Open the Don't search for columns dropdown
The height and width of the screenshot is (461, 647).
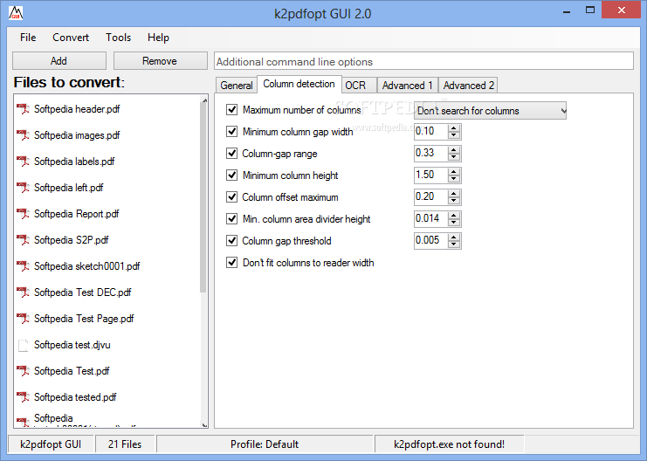click(490, 111)
